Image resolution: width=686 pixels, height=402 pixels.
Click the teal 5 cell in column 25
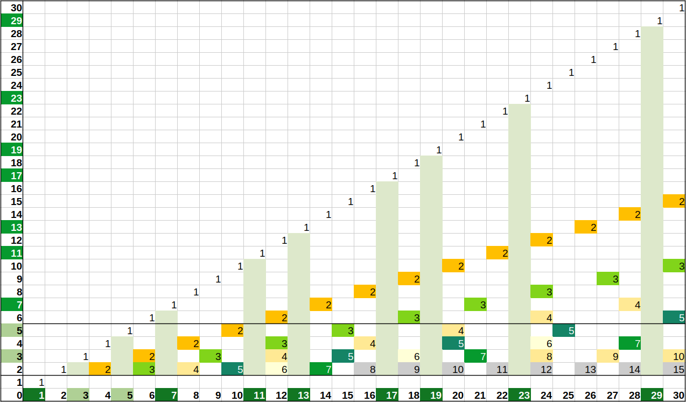pyautogui.click(x=564, y=330)
